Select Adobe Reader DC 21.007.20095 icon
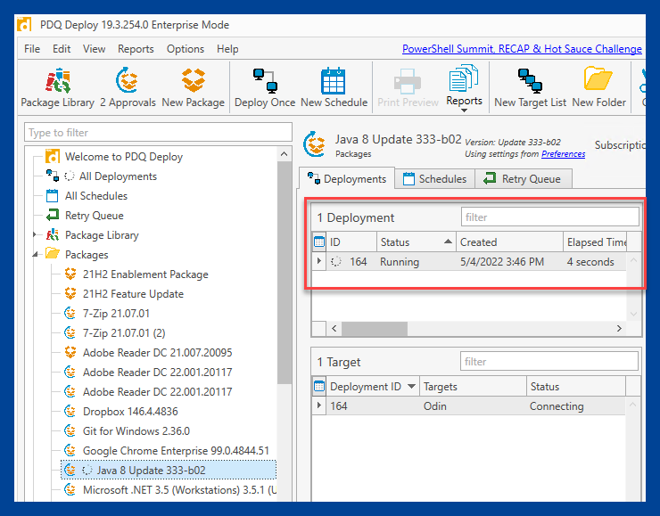This screenshot has width=660, height=516. coord(70,352)
